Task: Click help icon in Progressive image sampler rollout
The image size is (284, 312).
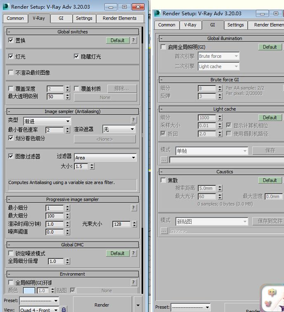Action: [x=134, y=208]
